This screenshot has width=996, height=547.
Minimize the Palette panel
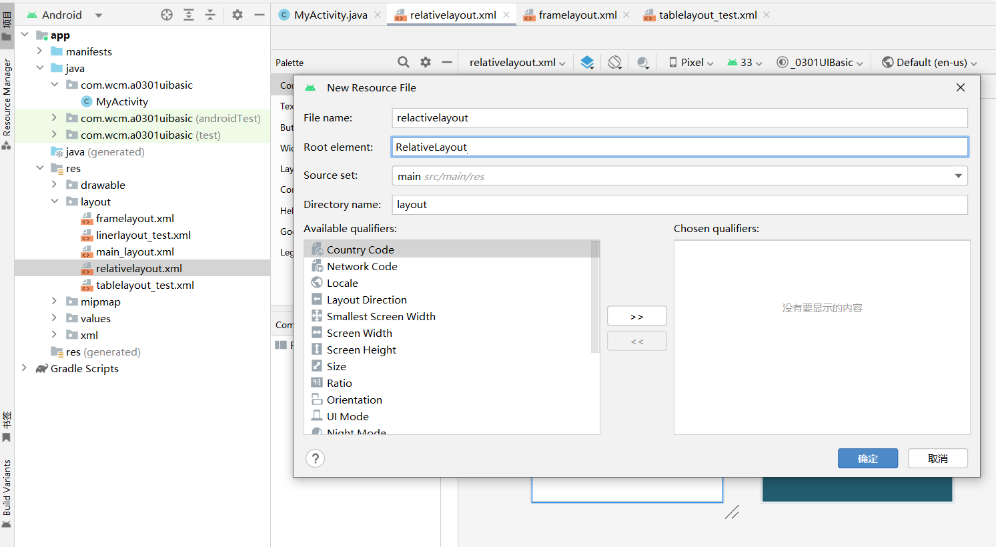pos(447,62)
